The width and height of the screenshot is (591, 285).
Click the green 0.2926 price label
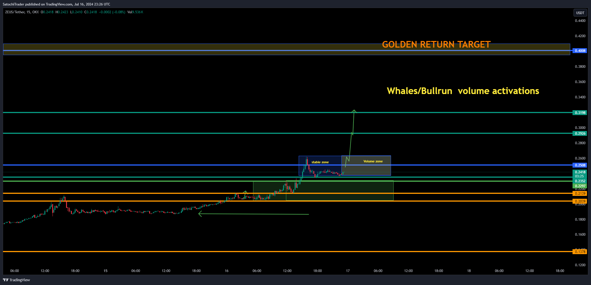point(580,134)
